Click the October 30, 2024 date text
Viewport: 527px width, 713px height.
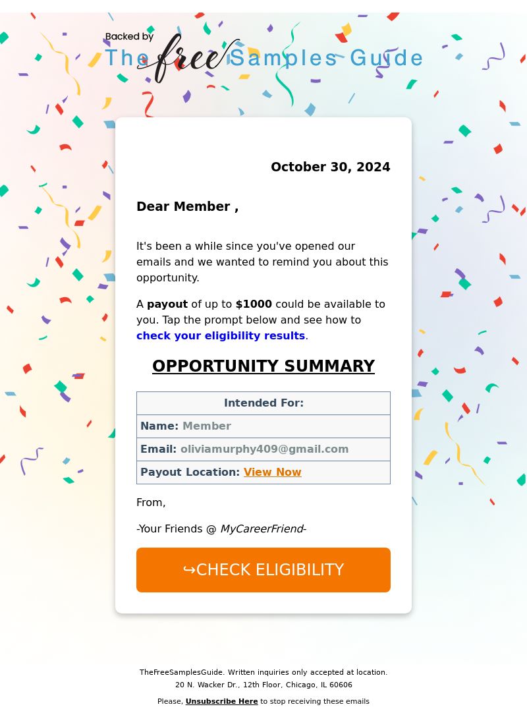click(331, 167)
